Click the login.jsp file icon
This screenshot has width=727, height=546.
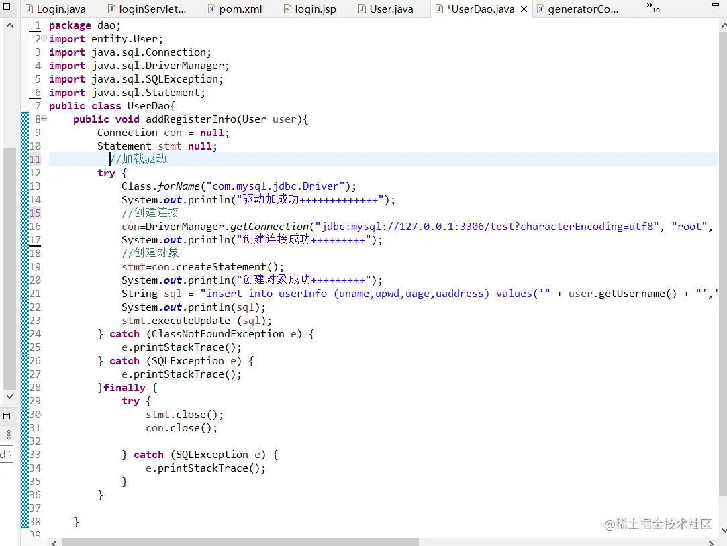pos(287,9)
